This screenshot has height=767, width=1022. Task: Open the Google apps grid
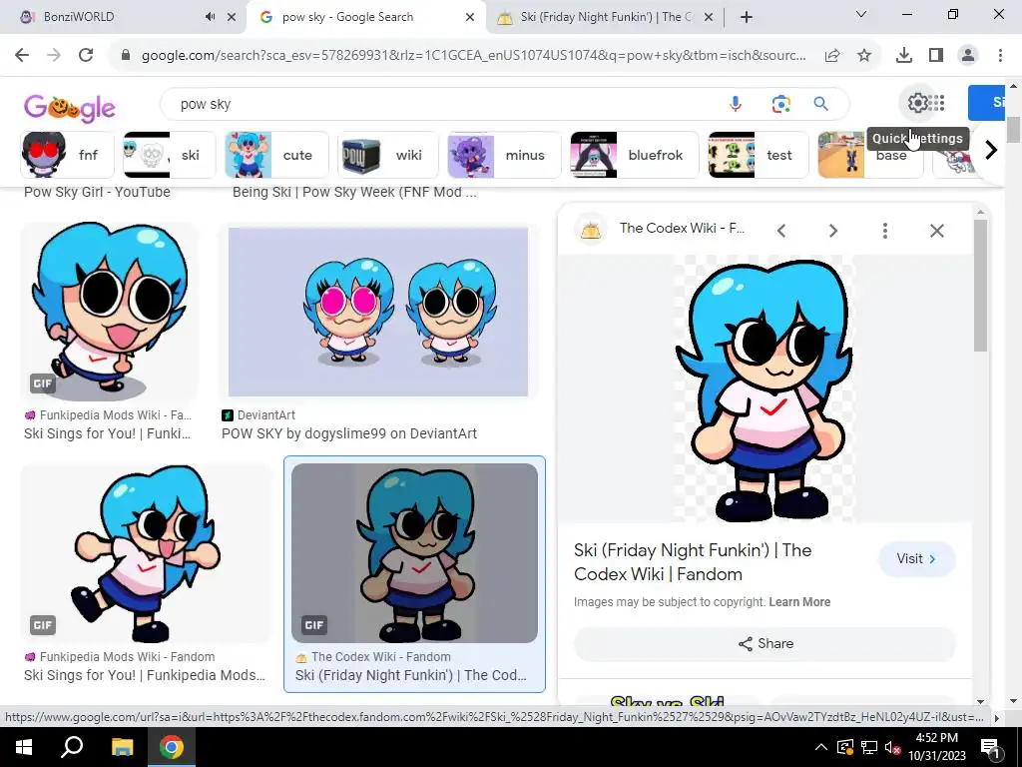pos(937,103)
